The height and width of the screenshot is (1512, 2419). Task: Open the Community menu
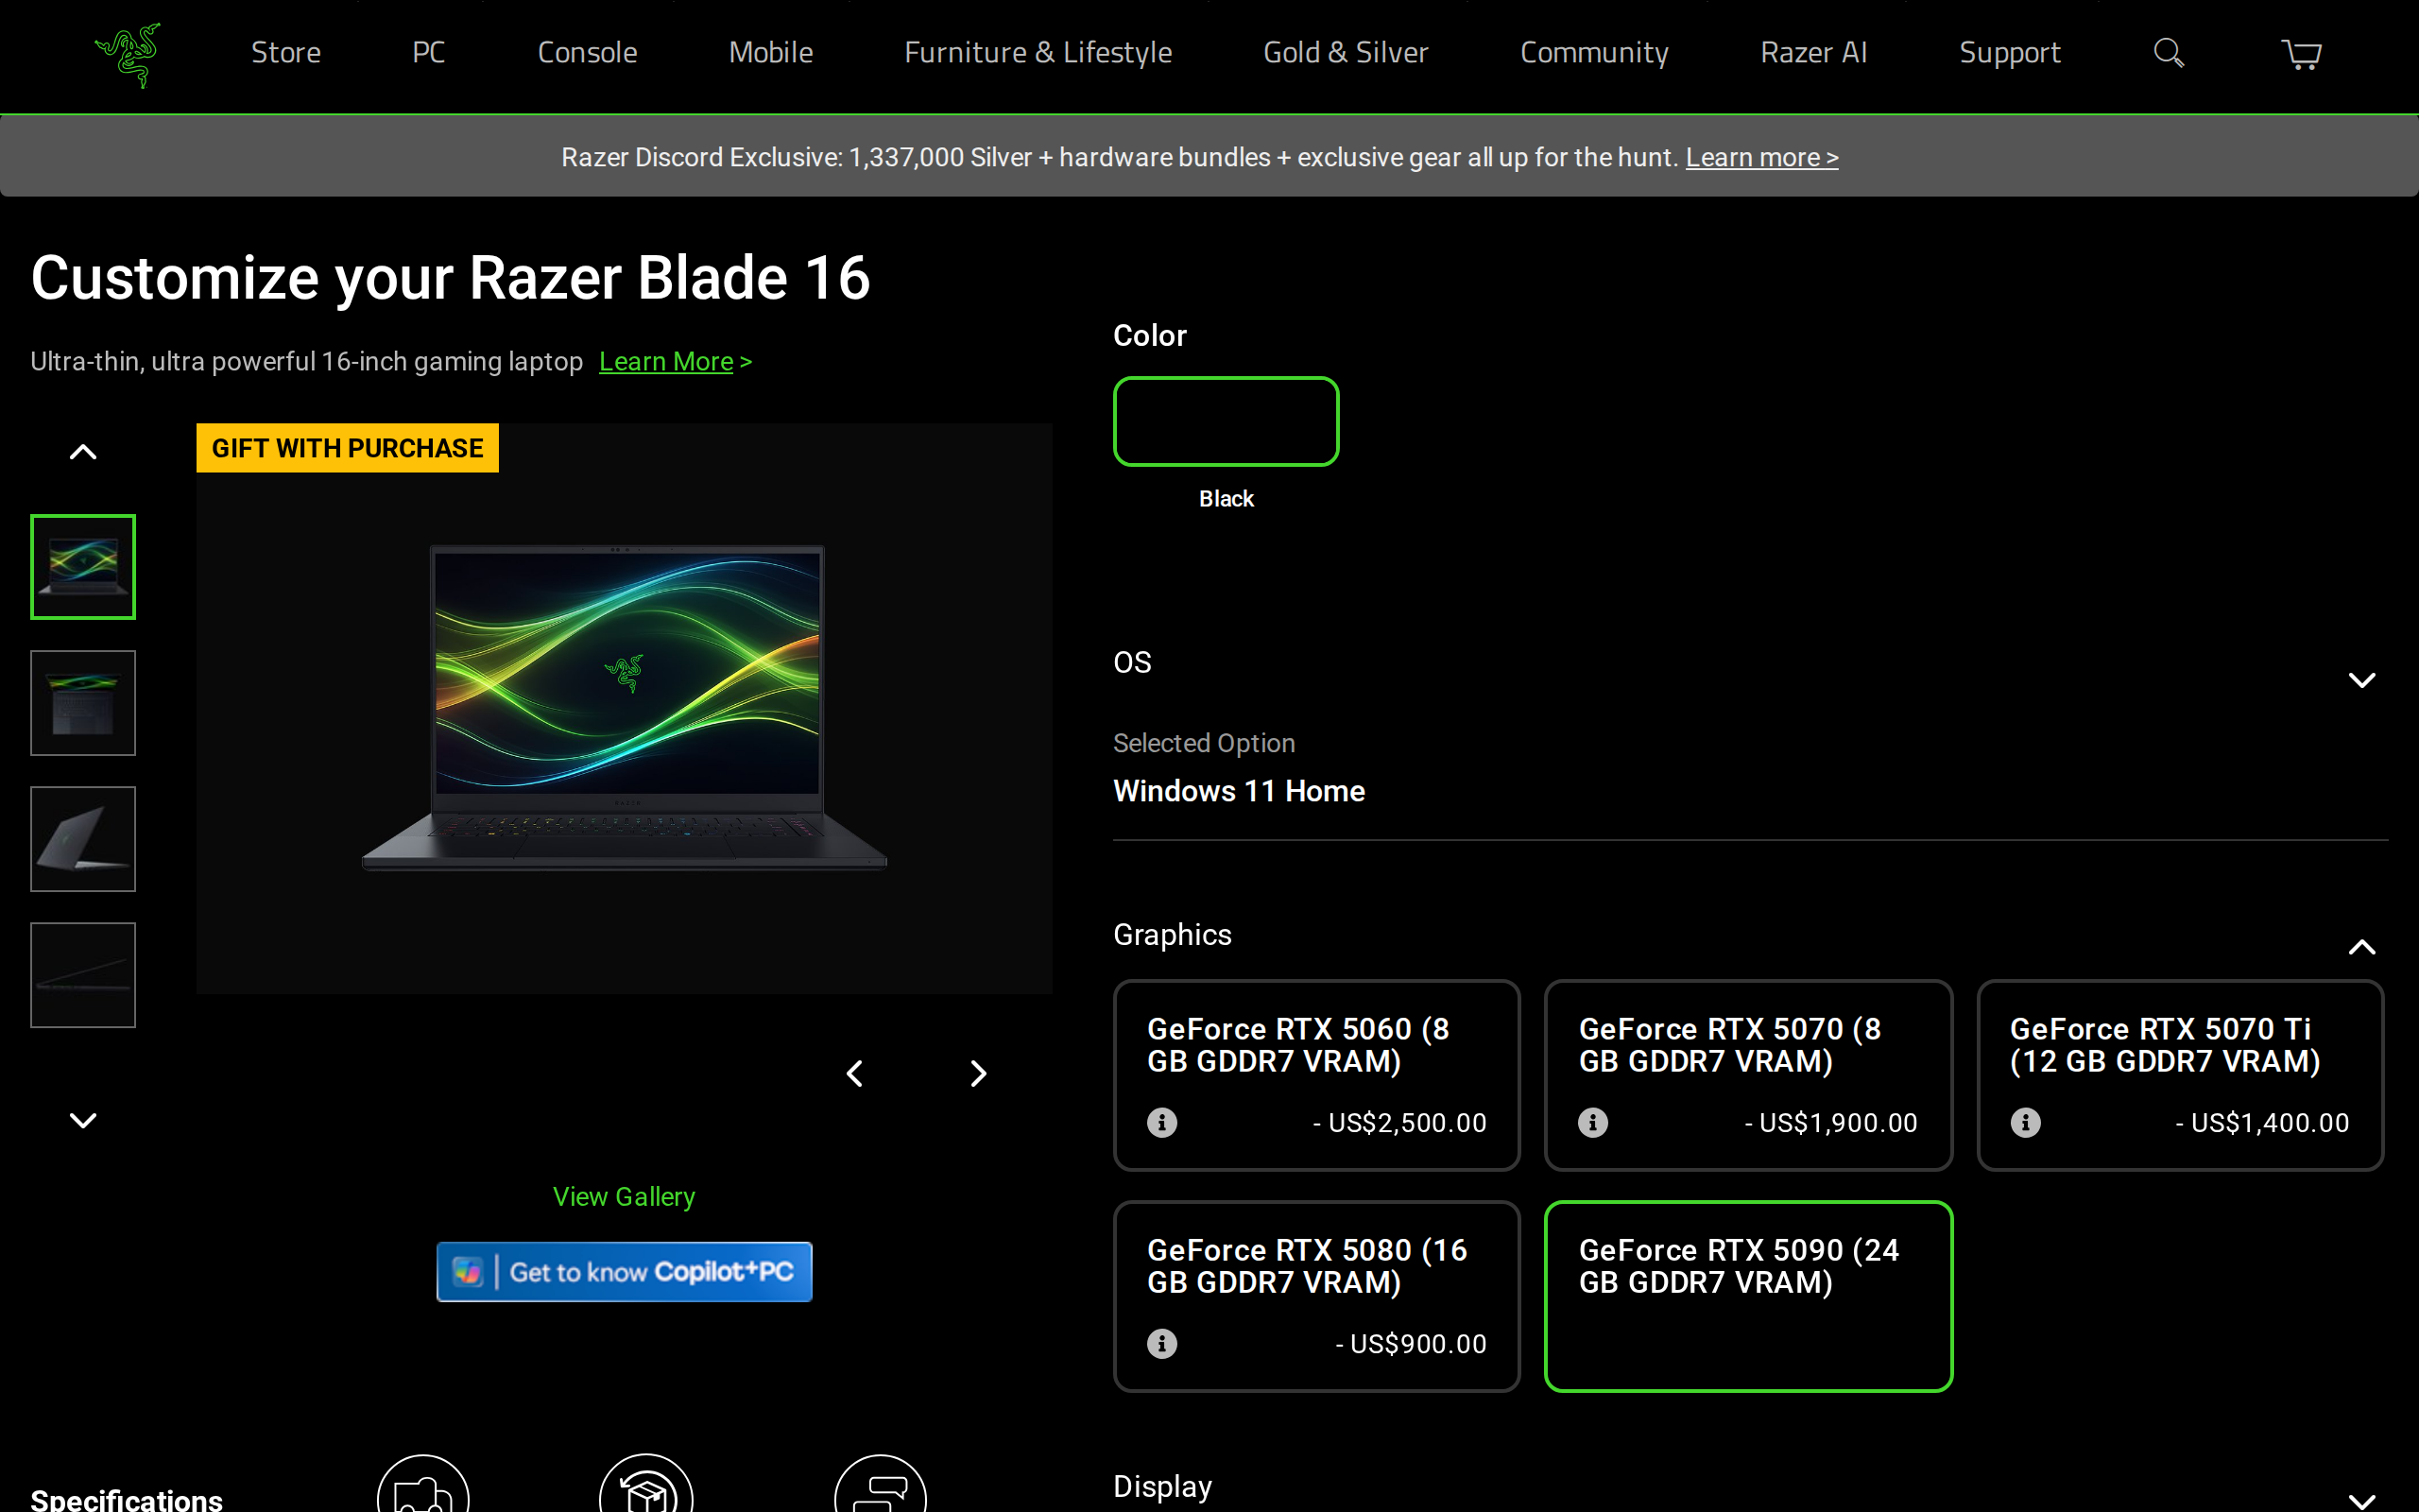[1594, 53]
